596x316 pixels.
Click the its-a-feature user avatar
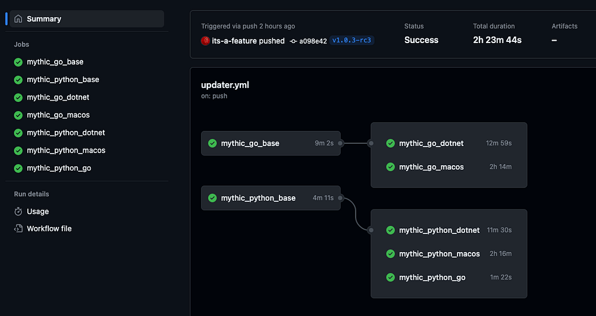coord(205,41)
